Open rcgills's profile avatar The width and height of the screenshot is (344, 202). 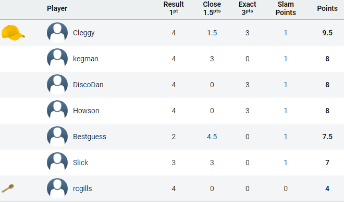[x=57, y=188]
